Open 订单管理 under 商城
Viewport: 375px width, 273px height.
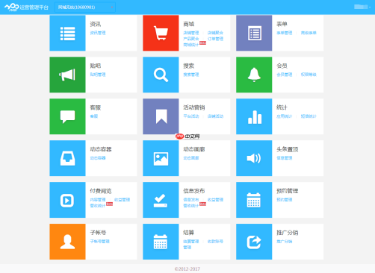point(215,39)
